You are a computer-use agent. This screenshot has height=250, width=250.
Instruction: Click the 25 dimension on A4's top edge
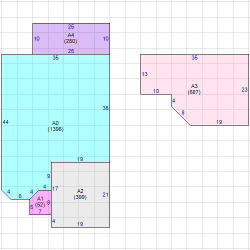(71, 26)
